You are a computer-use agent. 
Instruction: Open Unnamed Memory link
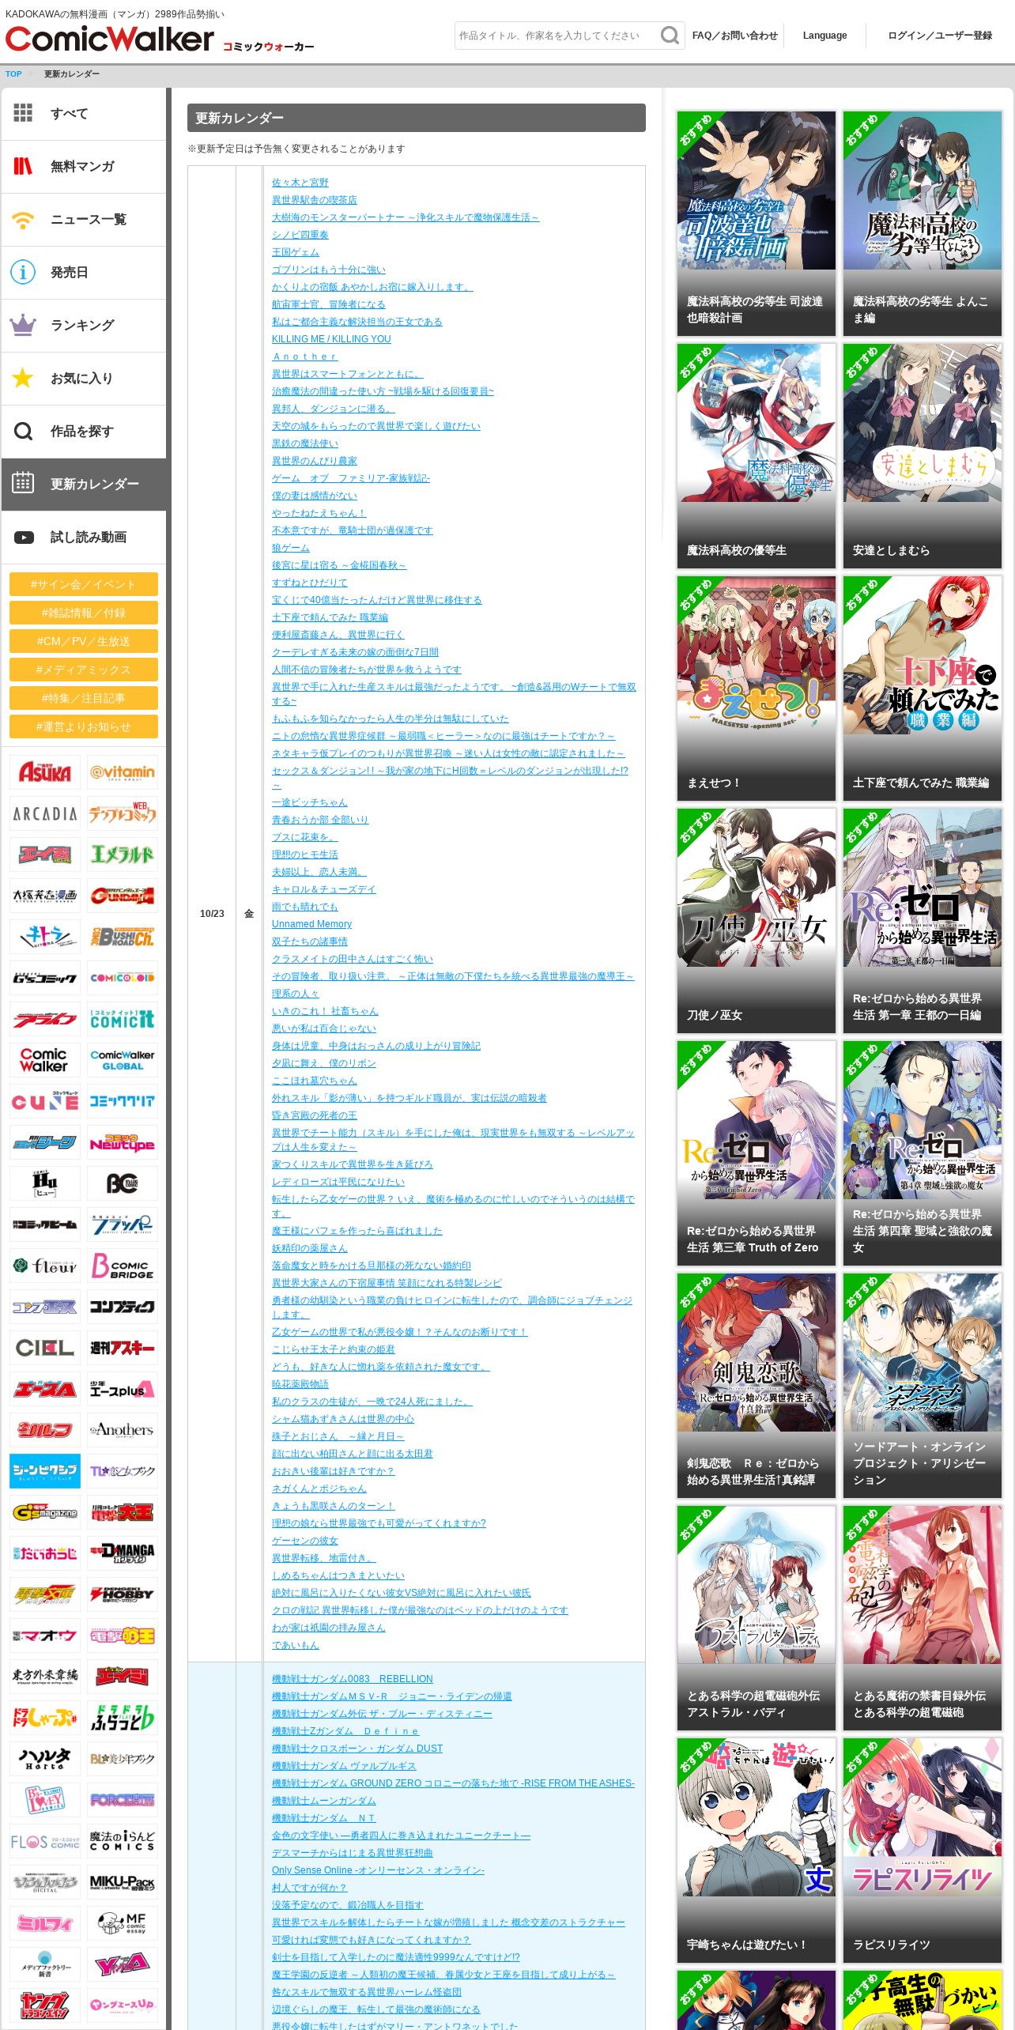[311, 924]
